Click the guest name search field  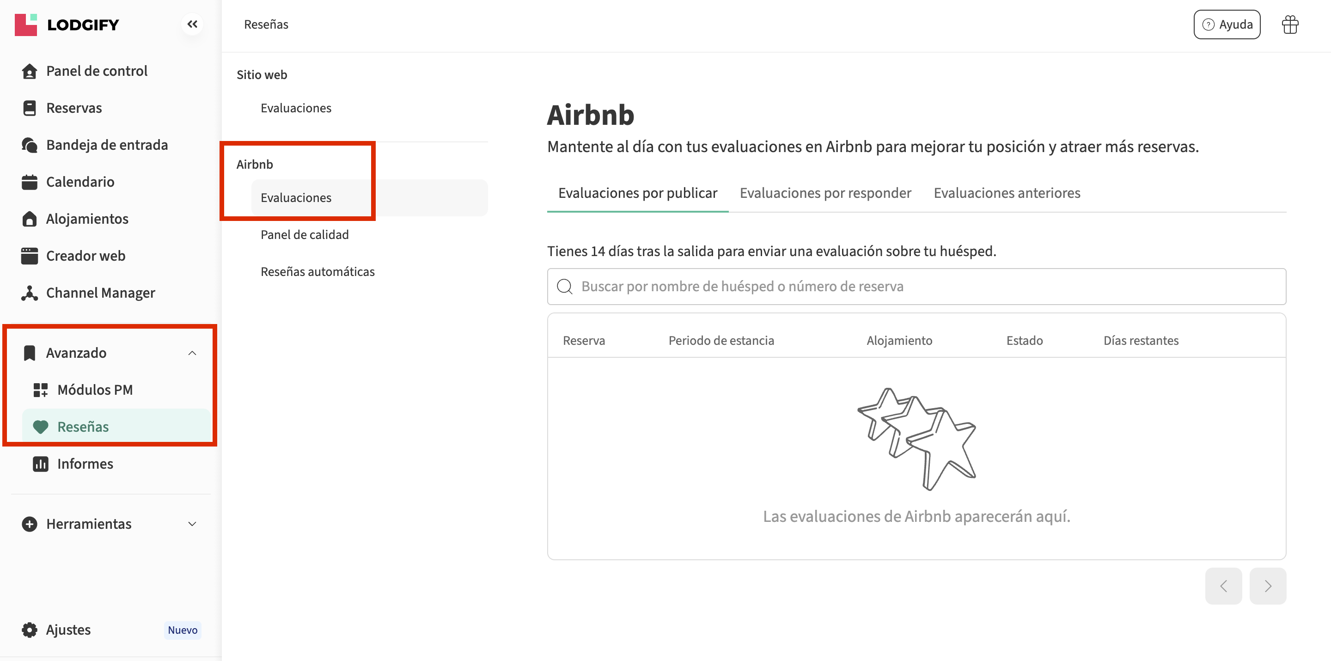click(x=916, y=286)
